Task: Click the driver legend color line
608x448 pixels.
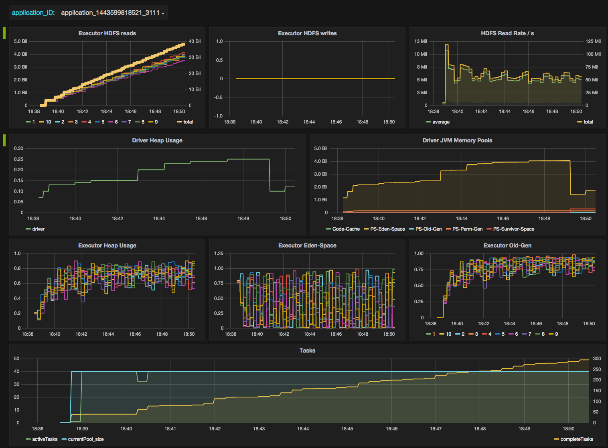Action: (x=28, y=229)
